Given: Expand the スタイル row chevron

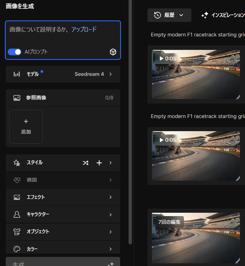Looking at the screenshot, I should pyautogui.click(x=111, y=163).
